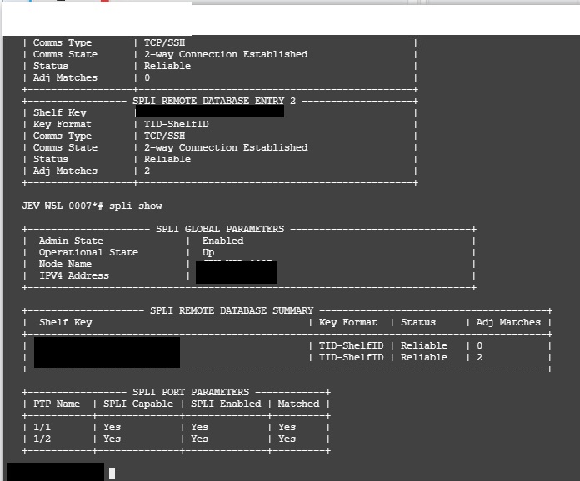580x481 pixels.
Task: Select the 'Enabled' admin state value
Action: point(223,240)
